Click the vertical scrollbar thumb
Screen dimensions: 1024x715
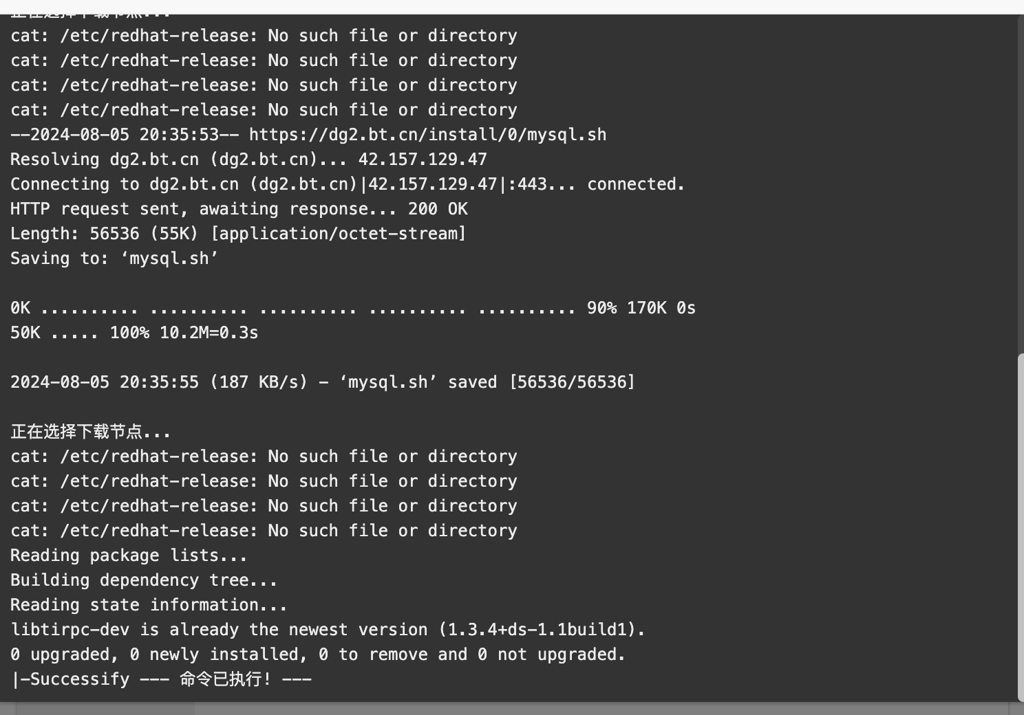(x=1021, y=527)
